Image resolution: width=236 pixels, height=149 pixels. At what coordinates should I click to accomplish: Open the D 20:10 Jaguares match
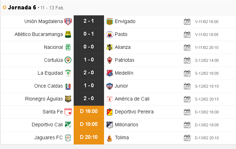click(89, 138)
